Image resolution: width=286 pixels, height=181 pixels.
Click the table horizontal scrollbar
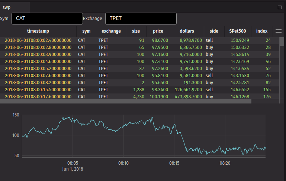pyautogui.click(x=126, y=101)
